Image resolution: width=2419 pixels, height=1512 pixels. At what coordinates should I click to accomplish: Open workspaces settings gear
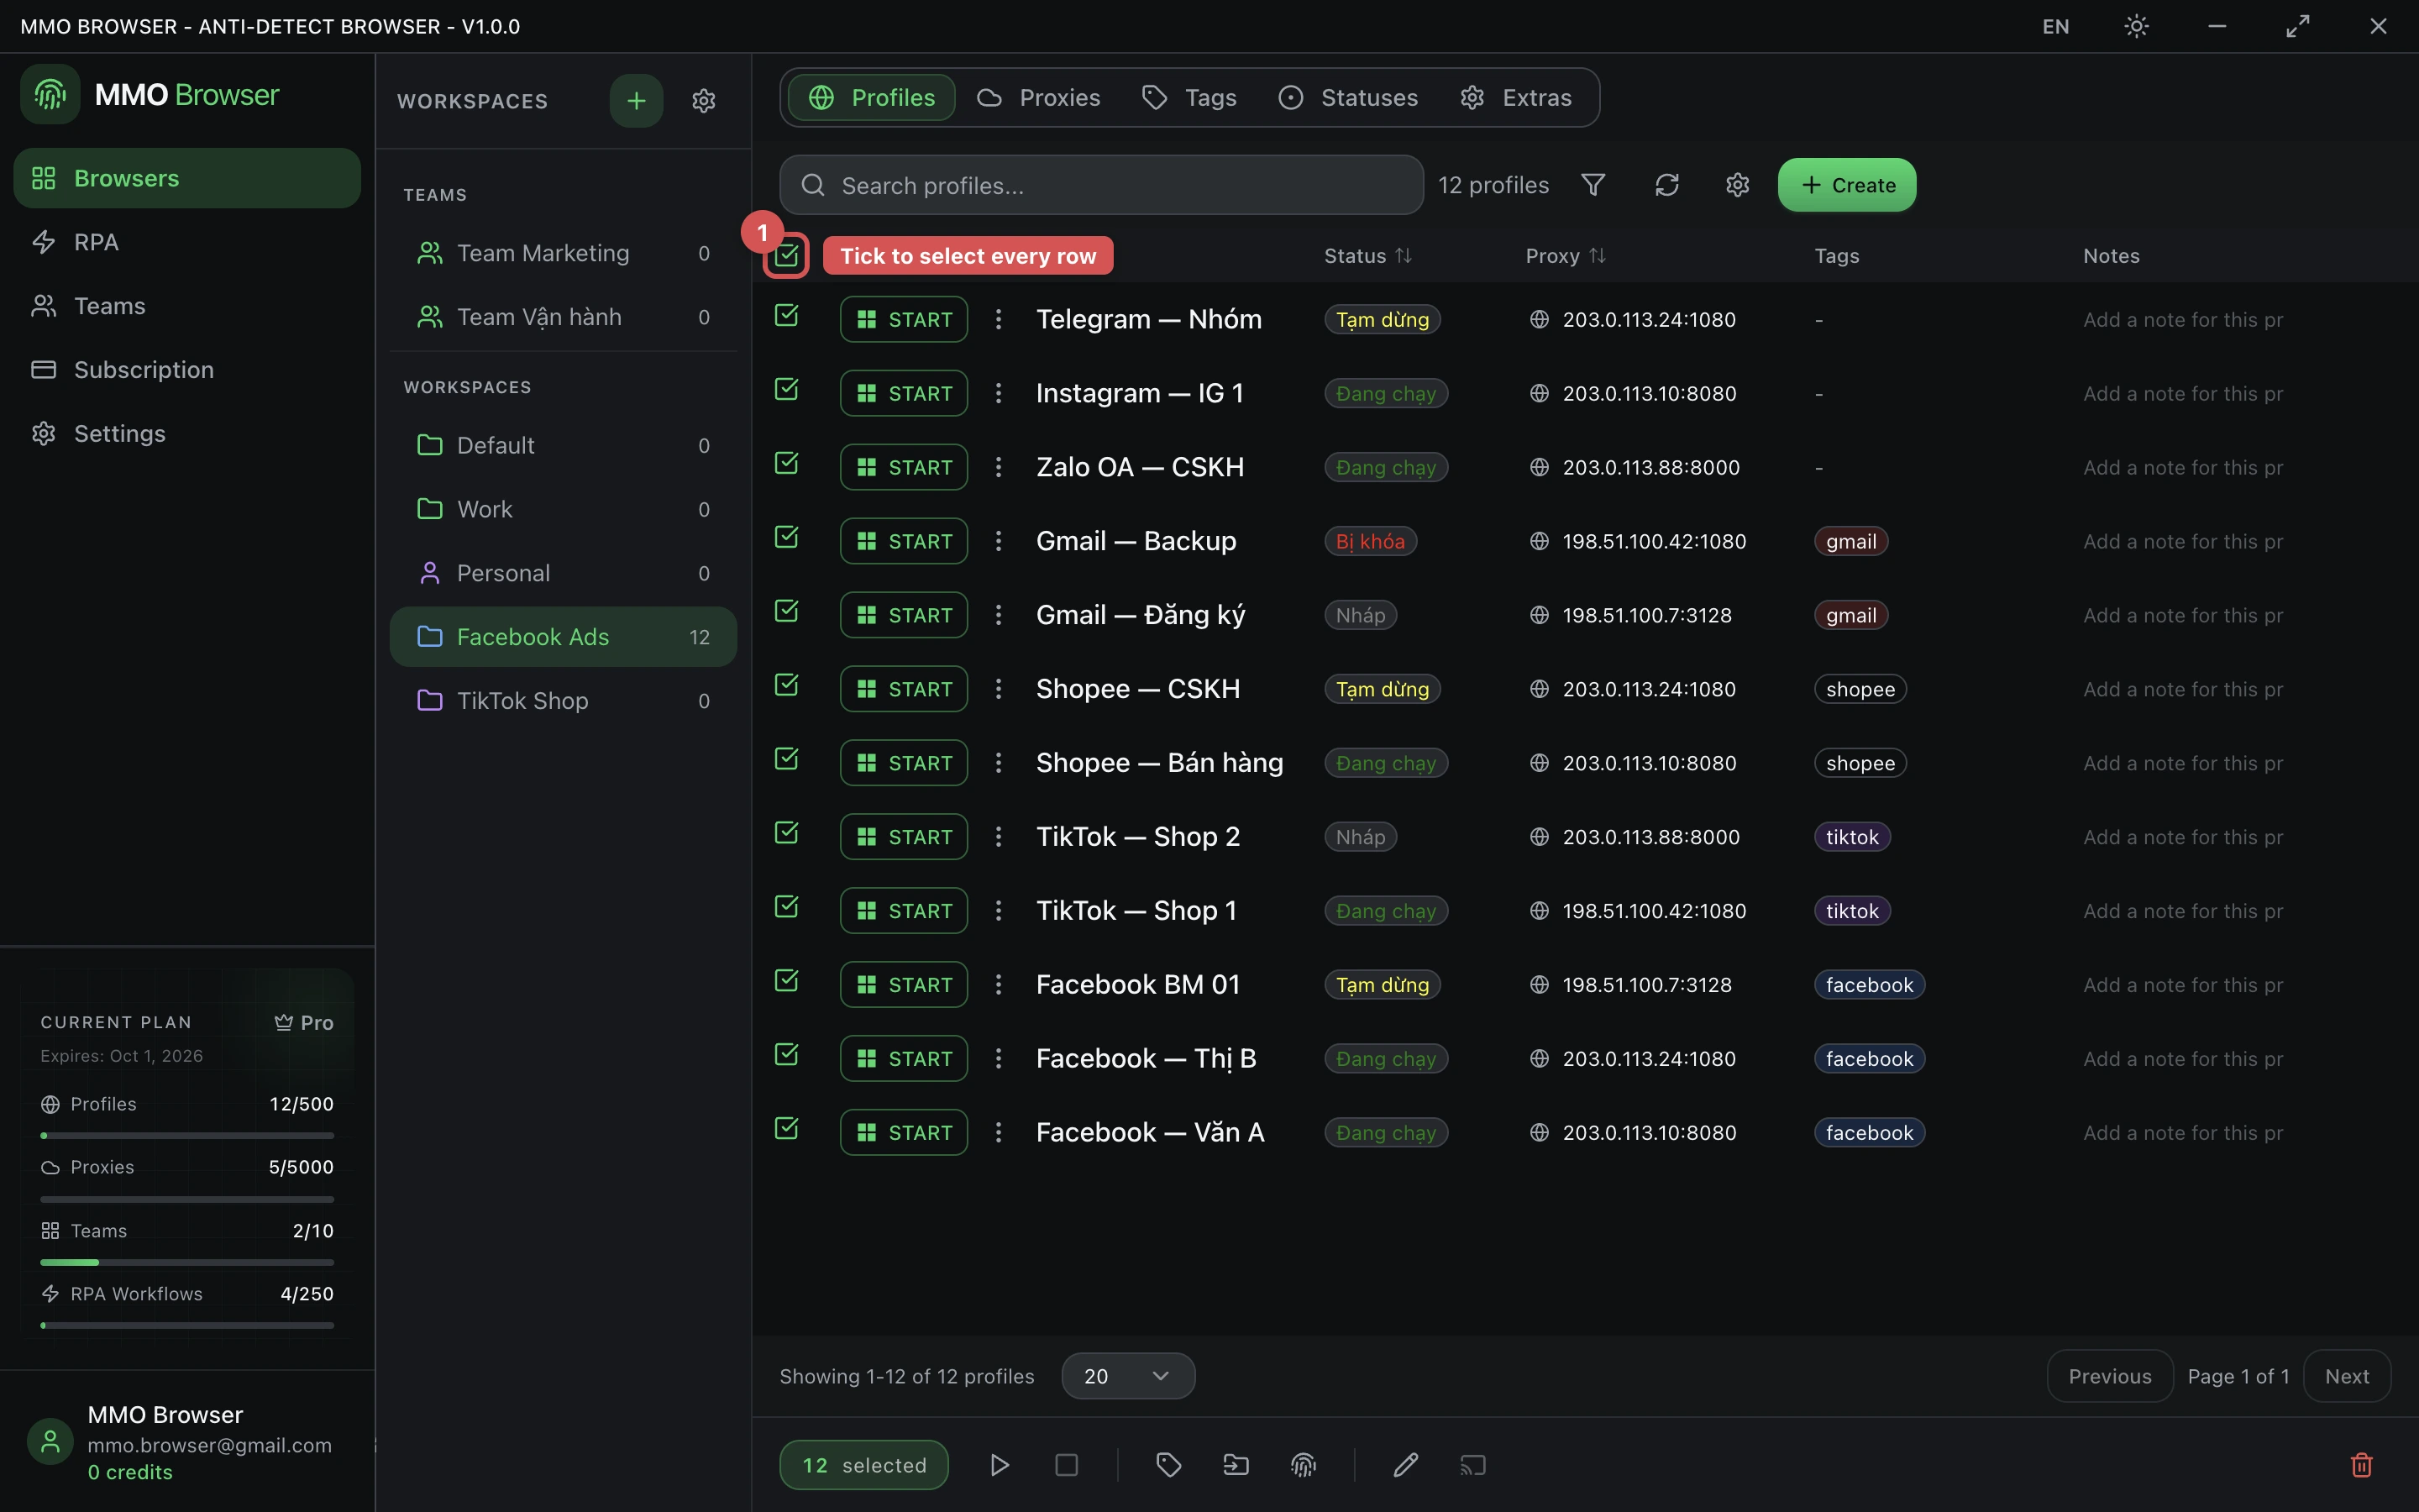point(704,101)
